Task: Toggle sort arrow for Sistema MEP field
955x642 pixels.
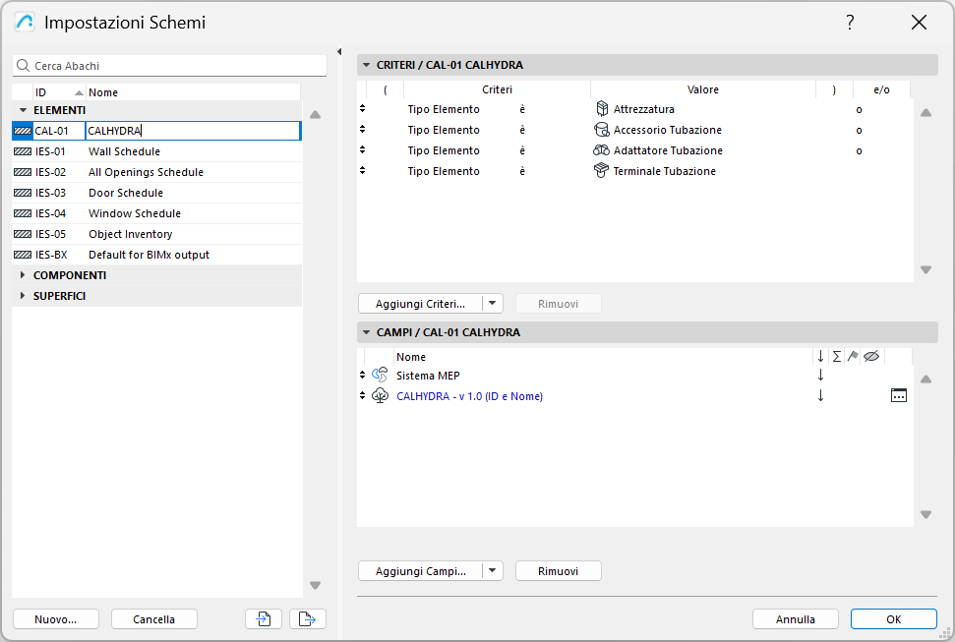Action: point(820,376)
